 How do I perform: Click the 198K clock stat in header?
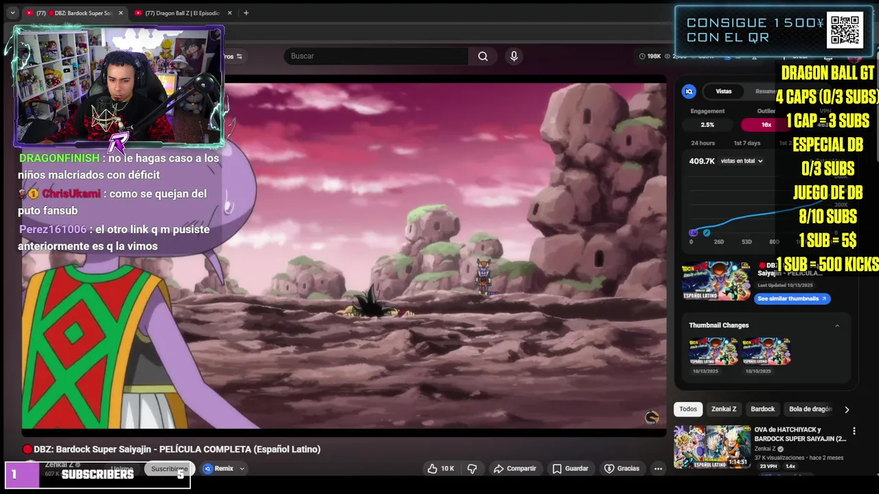[x=650, y=56]
